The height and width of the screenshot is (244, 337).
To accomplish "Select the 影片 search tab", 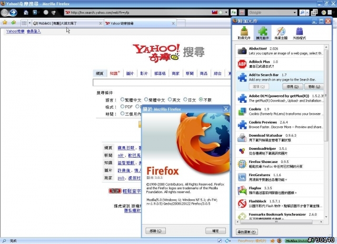I will pos(144,74).
